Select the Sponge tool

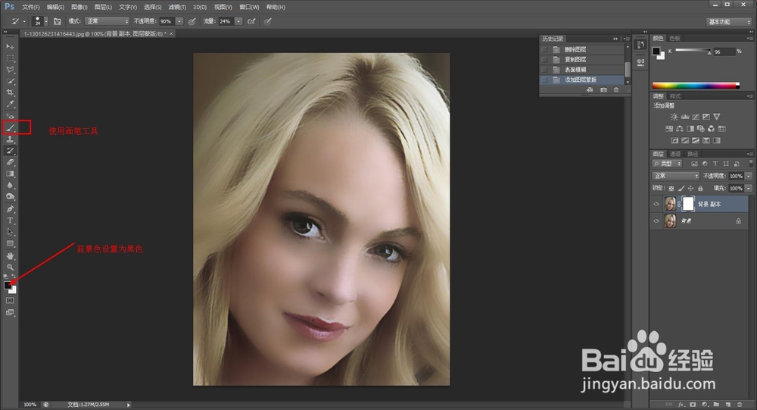coord(10,197)
